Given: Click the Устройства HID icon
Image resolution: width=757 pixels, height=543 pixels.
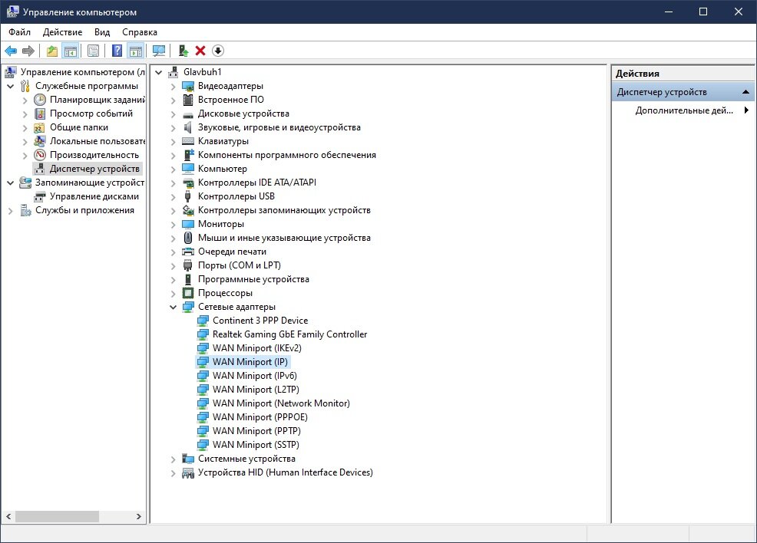Looking at the screenshot, I should (x=188, y=473).
